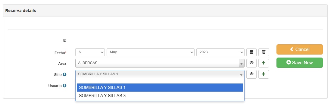Select SOMBRILLA Y SILLAS 3 option

pyautogui.click(x=160, y=96)
